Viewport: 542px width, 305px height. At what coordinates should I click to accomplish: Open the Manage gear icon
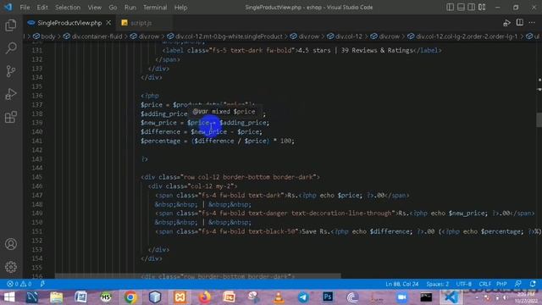(11, 267)
